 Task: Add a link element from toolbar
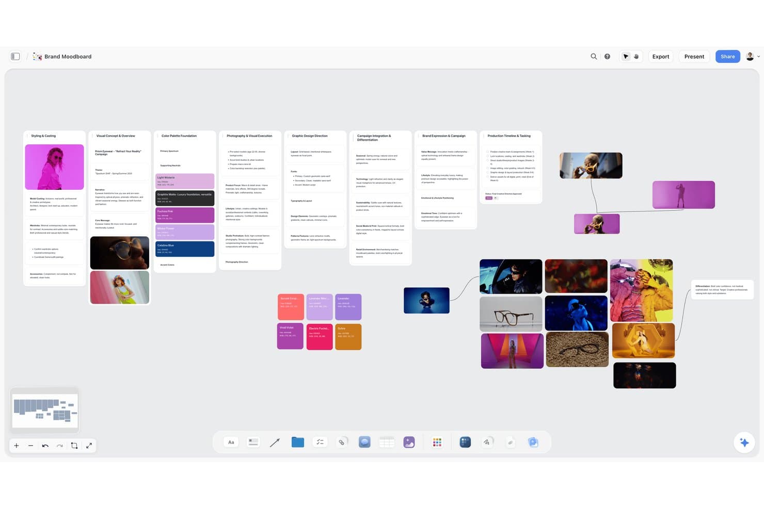point(342,442)
